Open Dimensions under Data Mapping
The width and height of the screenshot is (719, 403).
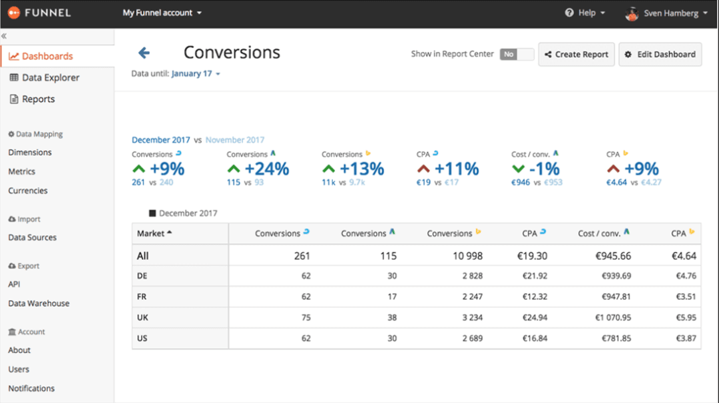(30, 153)
